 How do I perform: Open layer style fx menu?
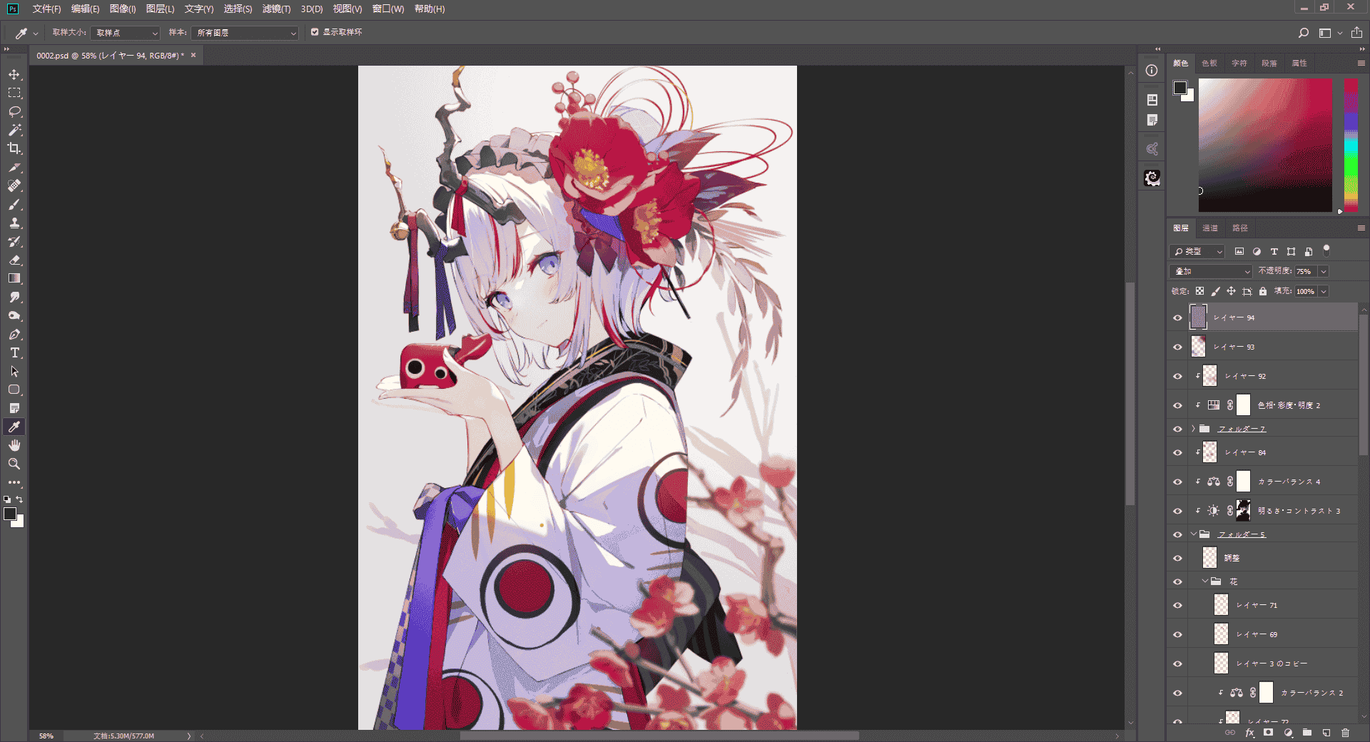click(1249, 733)
